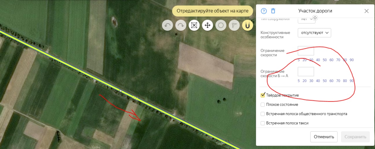The height and width of the screenshot is (149, 375).
Task: Activate the move object tool
Action: point(207,25)
